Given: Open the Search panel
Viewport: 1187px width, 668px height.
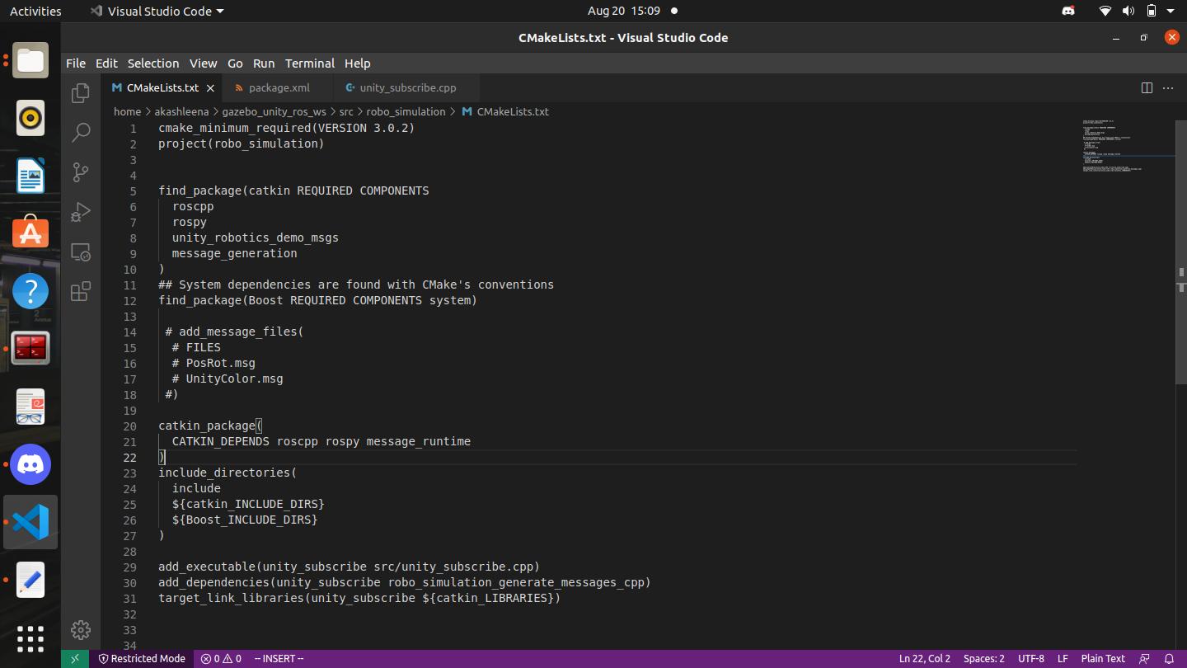Looking at the screenshot, I should coord(80,133).
